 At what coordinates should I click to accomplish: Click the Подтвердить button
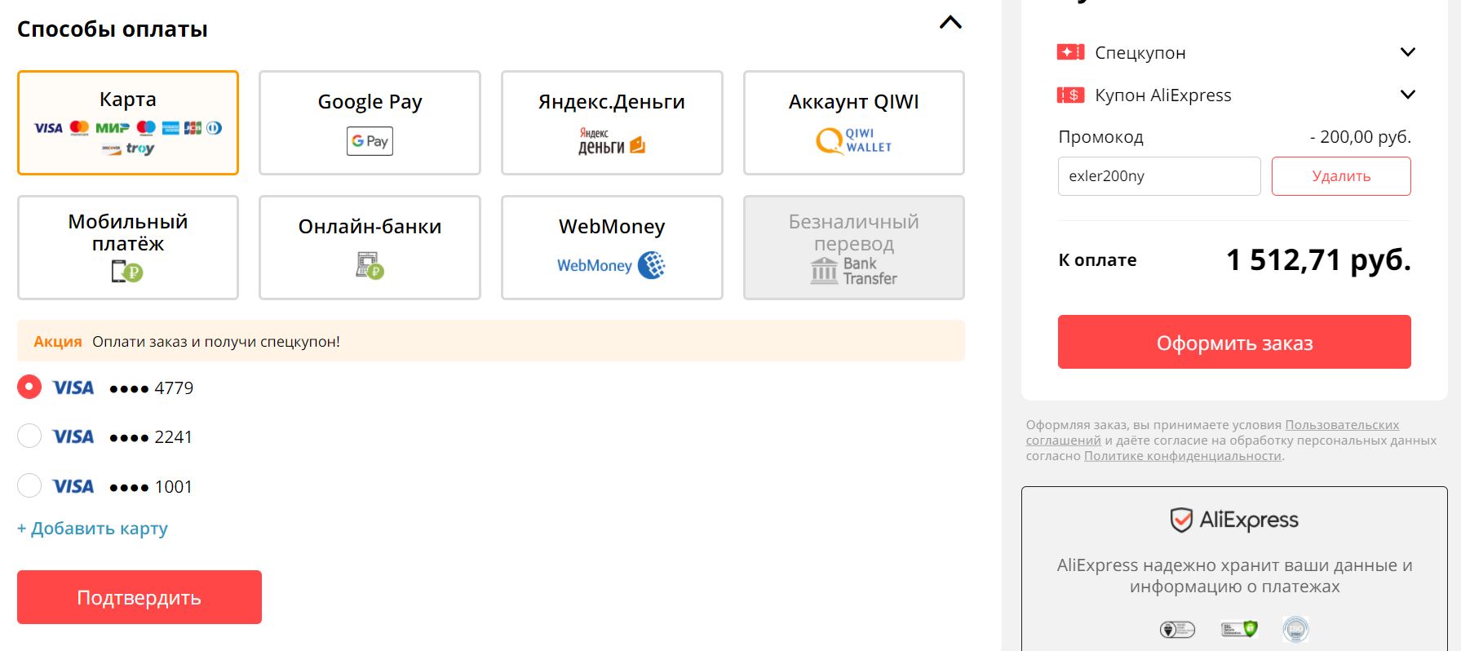tap(139, 597)
